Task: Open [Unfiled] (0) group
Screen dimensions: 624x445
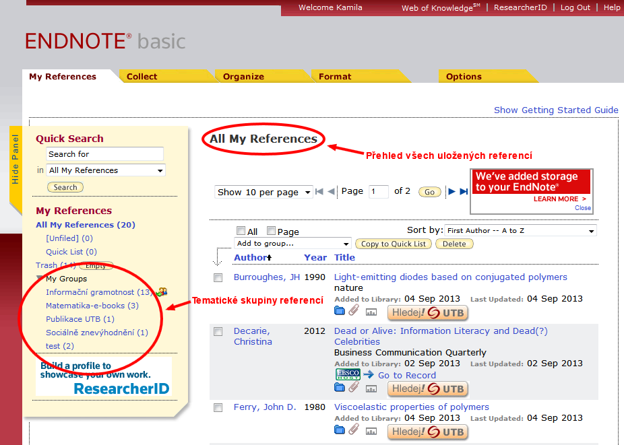Action: (69, 238)
